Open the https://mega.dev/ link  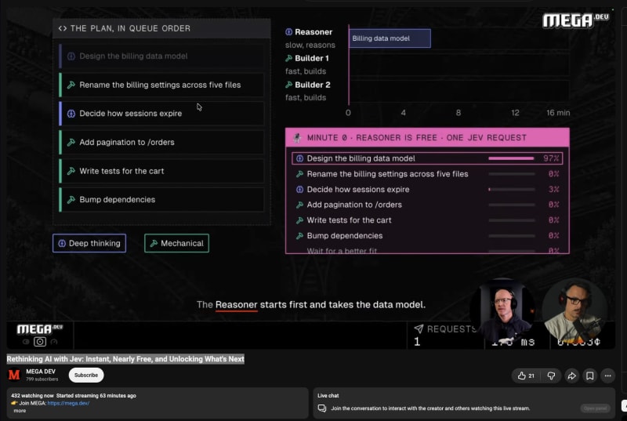tap(68, 403)
